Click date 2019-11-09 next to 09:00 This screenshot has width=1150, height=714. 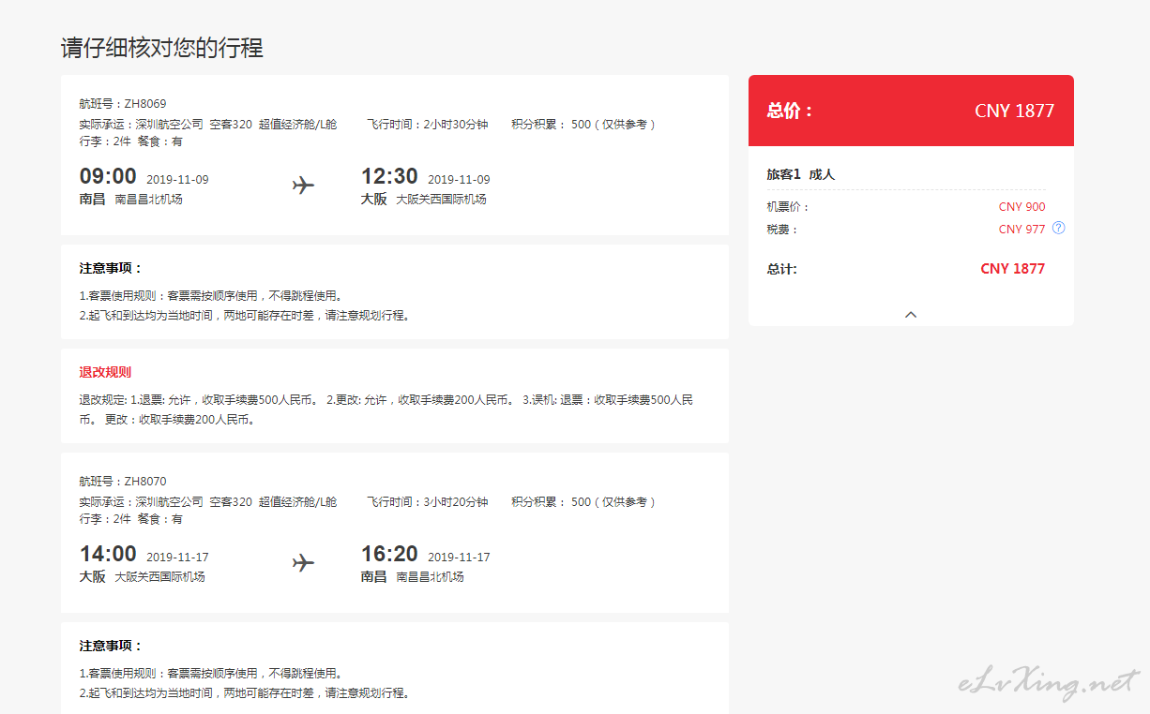tap(177, 180)
